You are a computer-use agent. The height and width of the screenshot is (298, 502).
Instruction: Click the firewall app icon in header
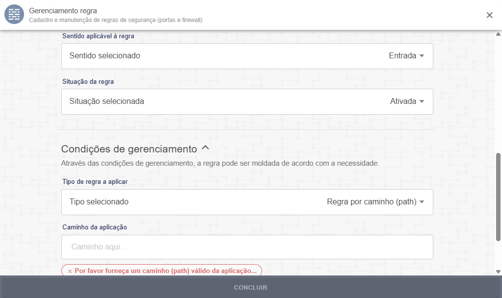(14, 15)
